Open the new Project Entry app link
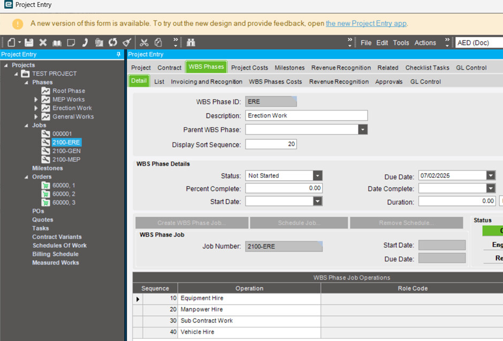 367,23
